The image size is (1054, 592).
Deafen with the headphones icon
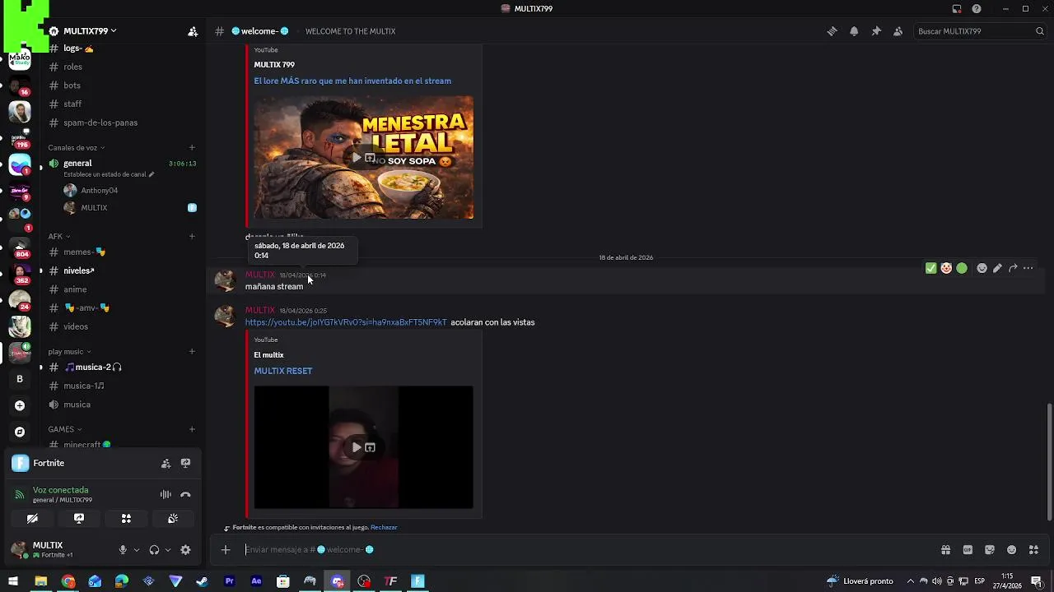154,550
